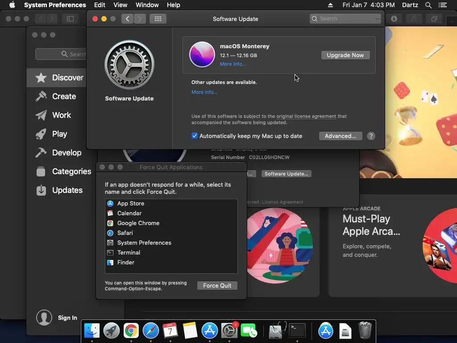The width and height of the screenshot is (457, 343).
Task: Open Categories in App Store sidebar
Action: click(x=63, y=171)
